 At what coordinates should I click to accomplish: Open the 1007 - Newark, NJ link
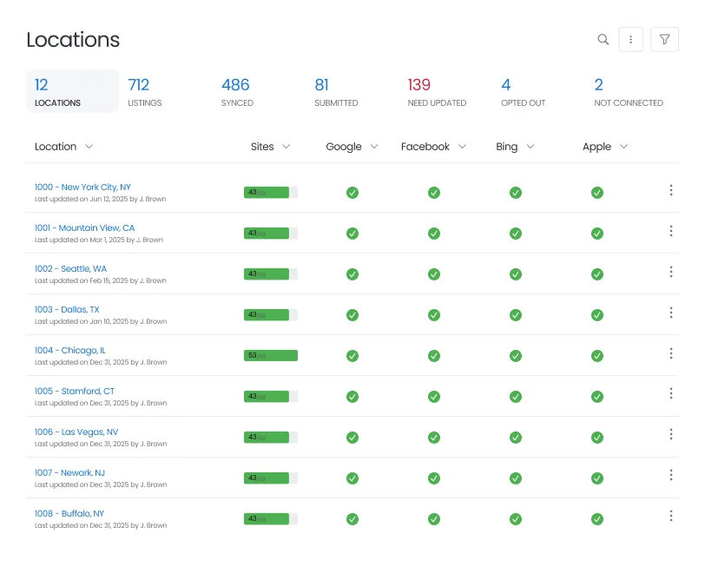tap(69, 473)
